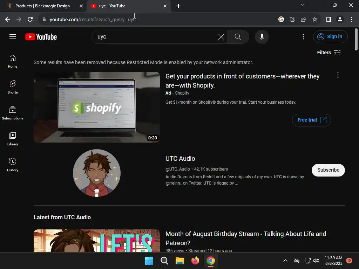Open the notification count badge
This screenshot has width=359, height=269.
tap(349, 261)
